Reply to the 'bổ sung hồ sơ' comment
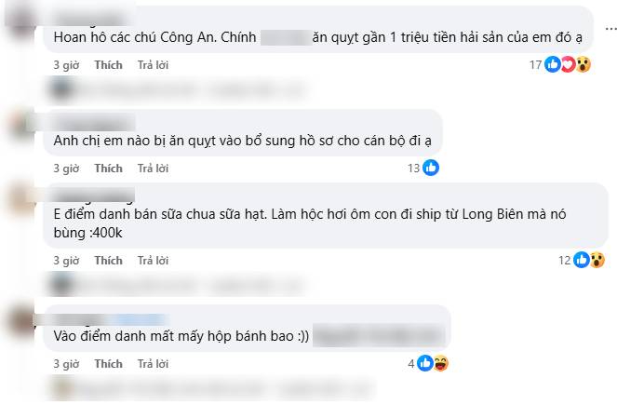The width and height of the screenshot is (617, 405). (153, 169)
